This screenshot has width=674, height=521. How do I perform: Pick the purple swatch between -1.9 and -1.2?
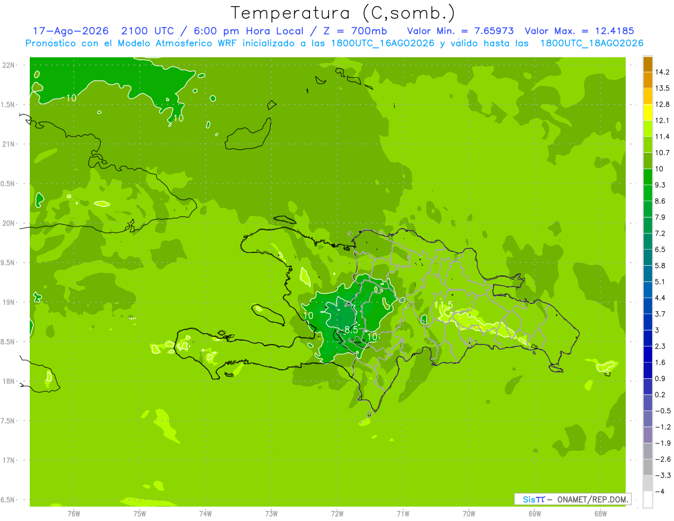click(x=648, y=435)
